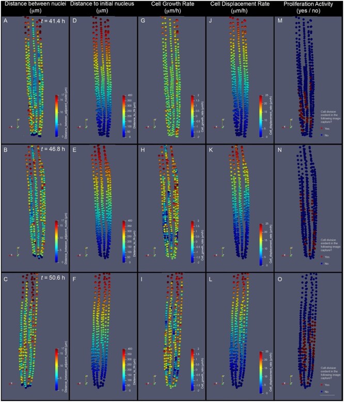Click the XYZ orientation axes icon in panel F
Viewport: 344px width, 402px height.
coord(83,380)
